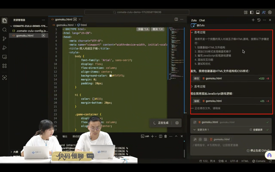Click the 撤消 ⌥X undo button
Screen dimensions: 275x172
(x=158, y=29)
